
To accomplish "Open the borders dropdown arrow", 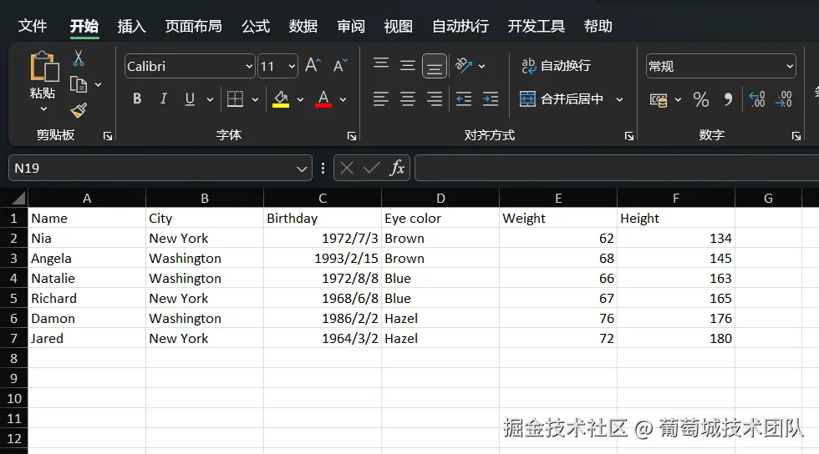I will (256, 99).
